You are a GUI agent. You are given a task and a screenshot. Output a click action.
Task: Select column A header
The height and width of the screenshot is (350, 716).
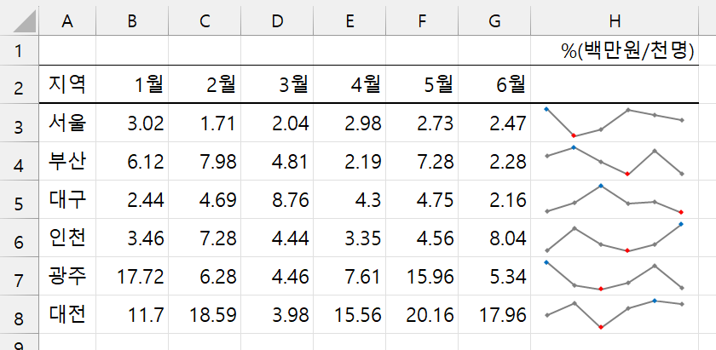(x=67, y=21)
